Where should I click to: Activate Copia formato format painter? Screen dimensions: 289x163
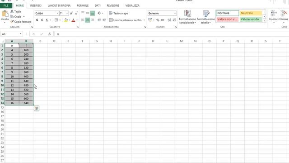pos(21,22)
